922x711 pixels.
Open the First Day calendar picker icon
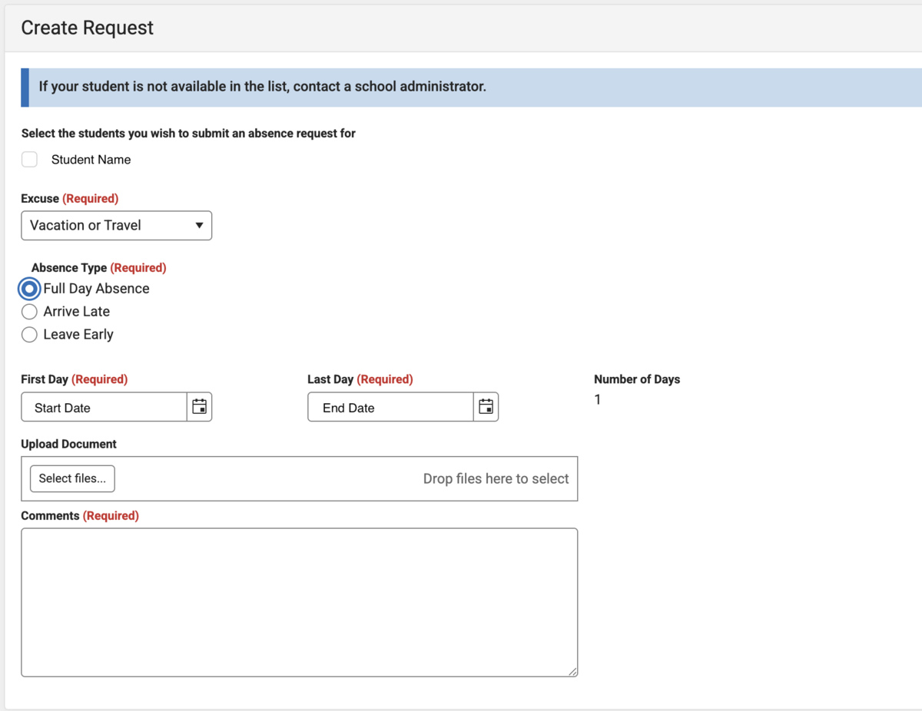coord(199,407)
